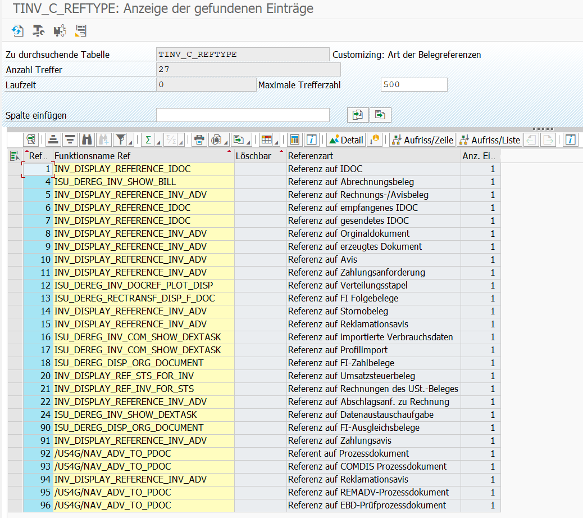Click the Spalte einfügen input field
The image size is (583, 518).
pyautogui.click(x=243, y=115)
